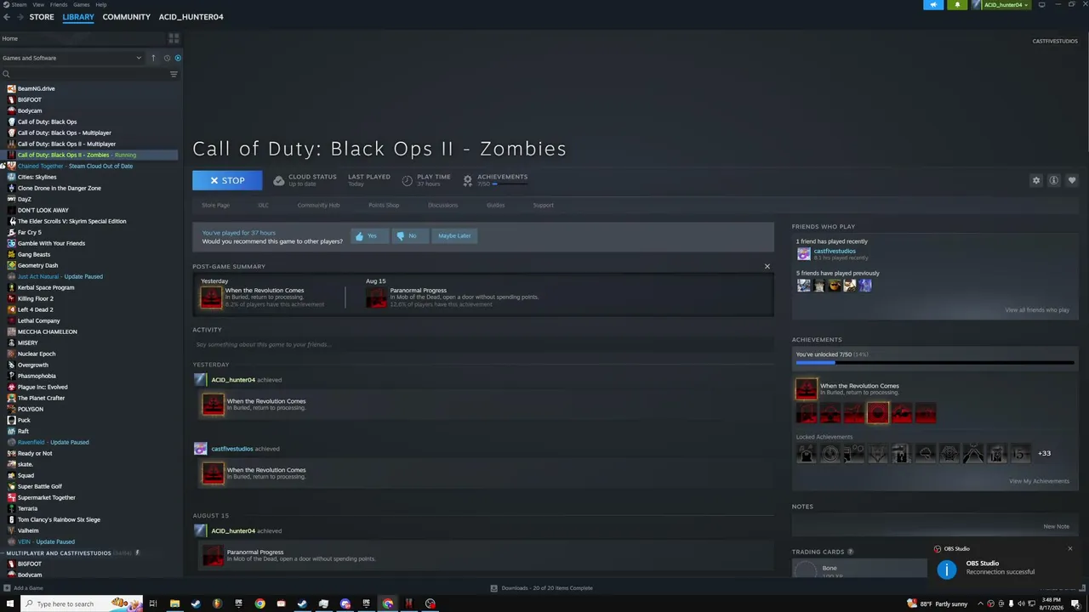Select Call of Duty: Black Ops in library
The height and width of the screenshot is (612, 1089).
pyautogui.click(x=47, y=122)
